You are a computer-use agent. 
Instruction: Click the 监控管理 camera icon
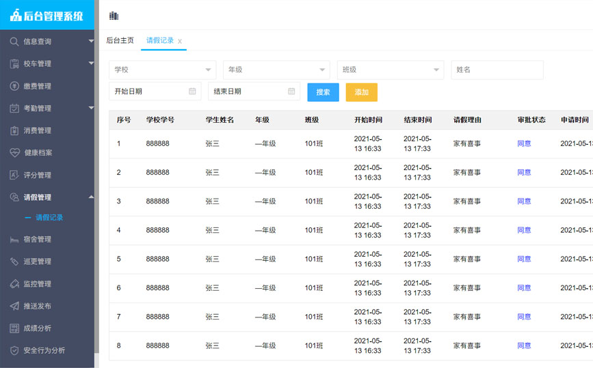[14, 284]
